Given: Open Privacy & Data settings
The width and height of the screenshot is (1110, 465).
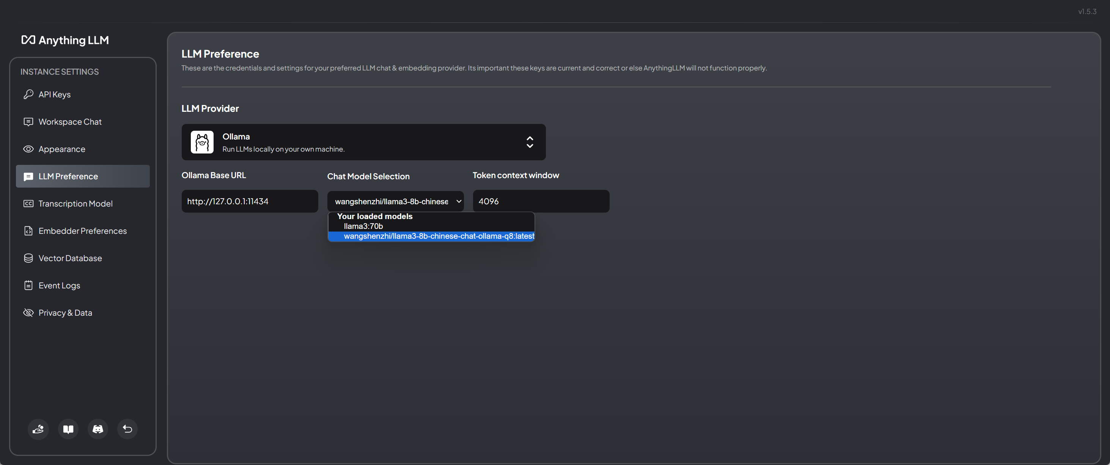Looking at the screenshot, I should pyautogui.click(x=65, y=313).
